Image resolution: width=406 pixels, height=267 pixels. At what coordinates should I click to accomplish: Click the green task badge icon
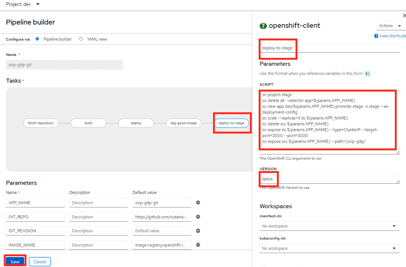(x=263, y=26)
